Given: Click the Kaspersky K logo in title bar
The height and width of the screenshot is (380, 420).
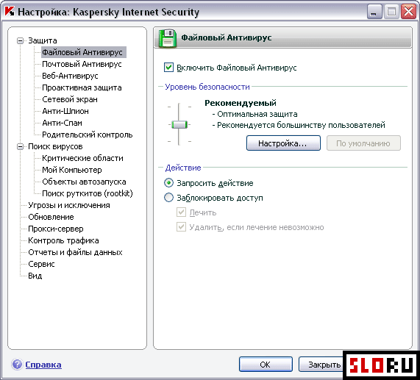Looking at the screenshot, I should click(10, 12).
